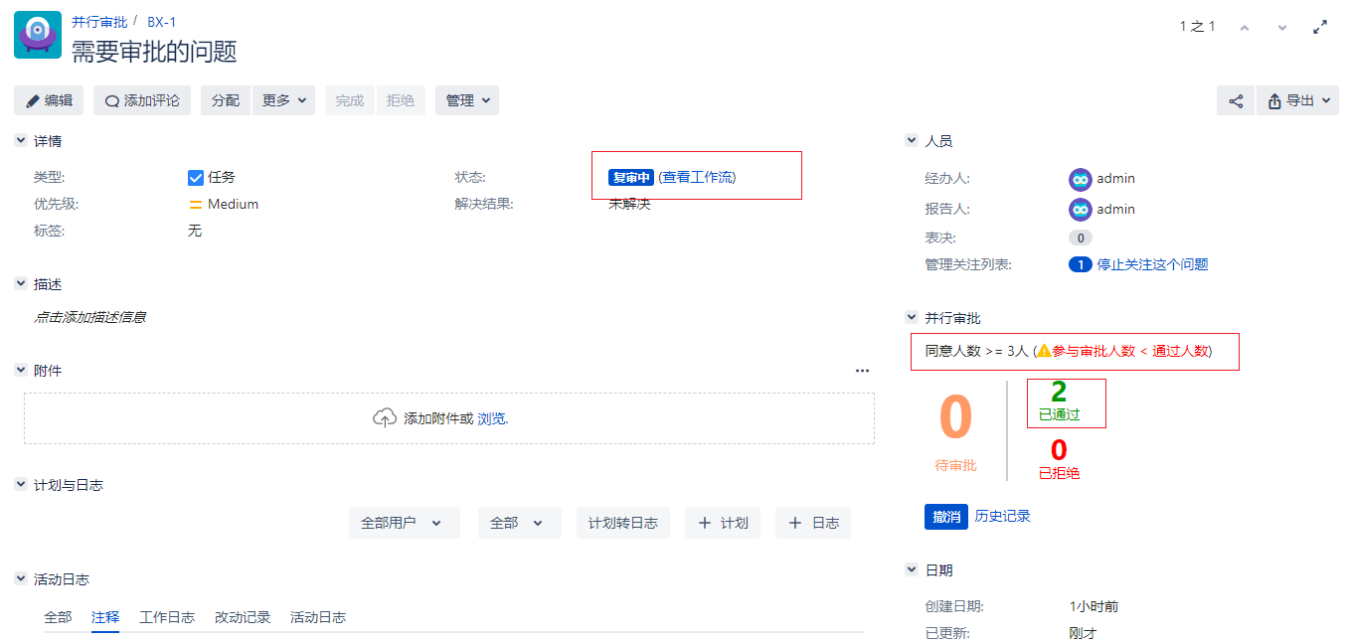
Task: Click the 编辑 pencil button
Action: [49, 100]
